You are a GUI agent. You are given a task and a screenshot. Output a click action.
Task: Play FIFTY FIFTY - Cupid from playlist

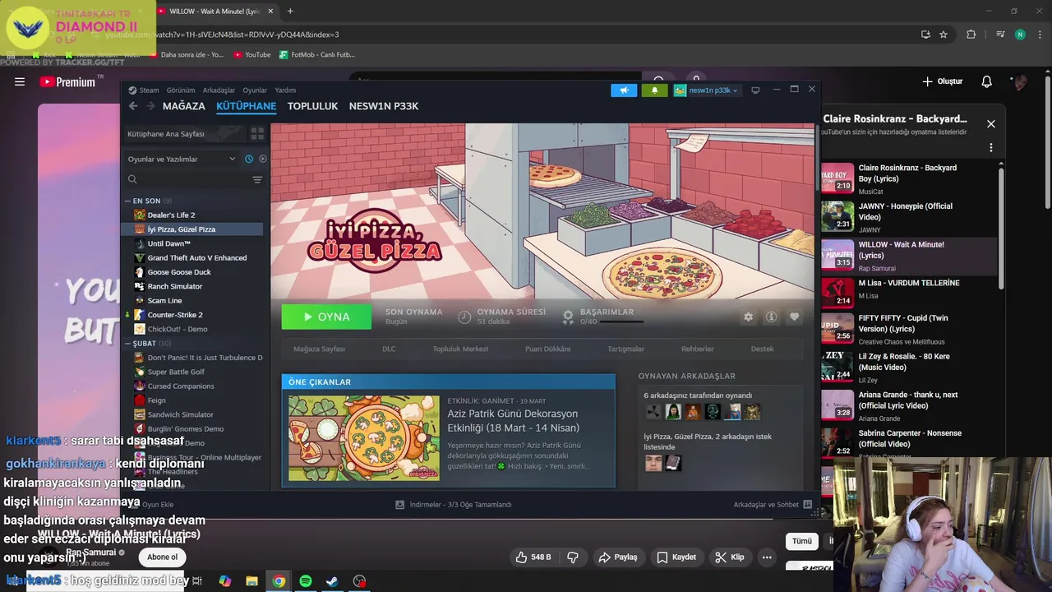click(x=908, y=329)
